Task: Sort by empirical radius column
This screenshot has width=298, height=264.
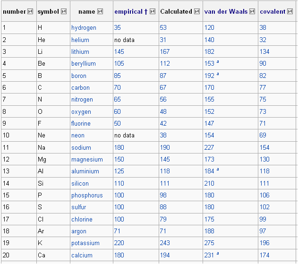Action: point(152,11)
